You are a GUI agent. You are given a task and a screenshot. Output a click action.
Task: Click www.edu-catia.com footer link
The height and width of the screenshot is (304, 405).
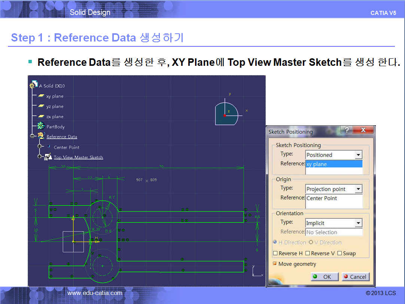tap(95, 293)
